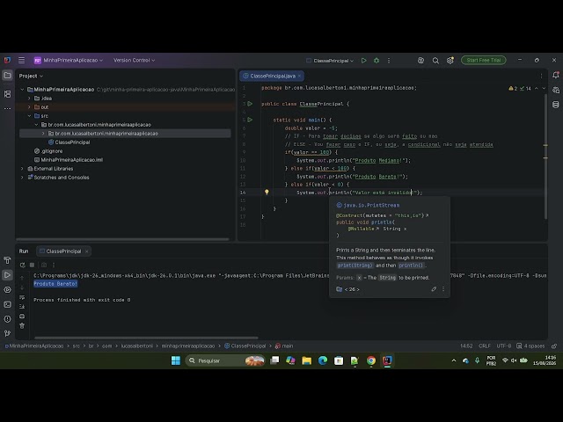Open the AI chat panel in right sidebar
This screenshot has height=422, width=563.
(x=556, y=90)
